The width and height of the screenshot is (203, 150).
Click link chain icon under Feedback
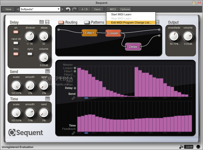point(73,133)
